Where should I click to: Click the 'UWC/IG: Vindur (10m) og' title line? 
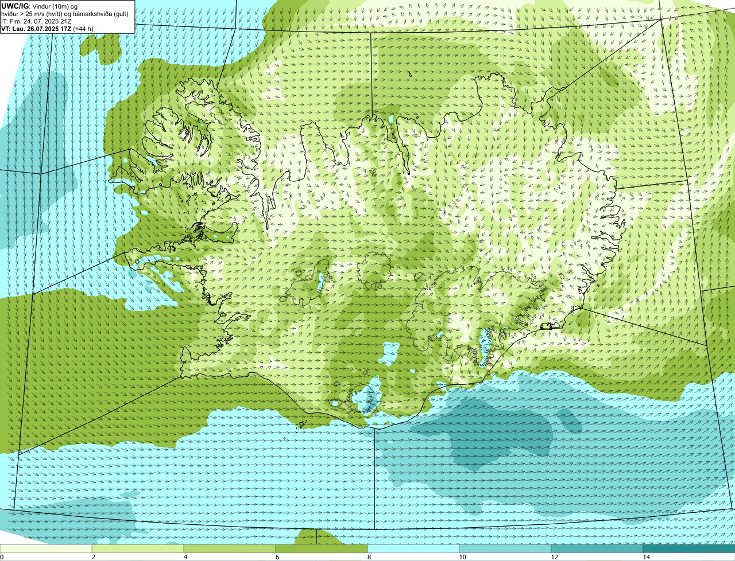(x=39, y=6)
